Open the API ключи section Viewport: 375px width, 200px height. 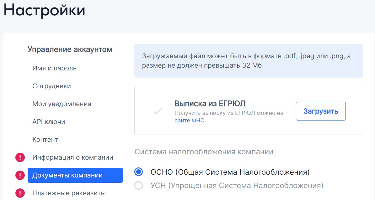click(49, 122)
